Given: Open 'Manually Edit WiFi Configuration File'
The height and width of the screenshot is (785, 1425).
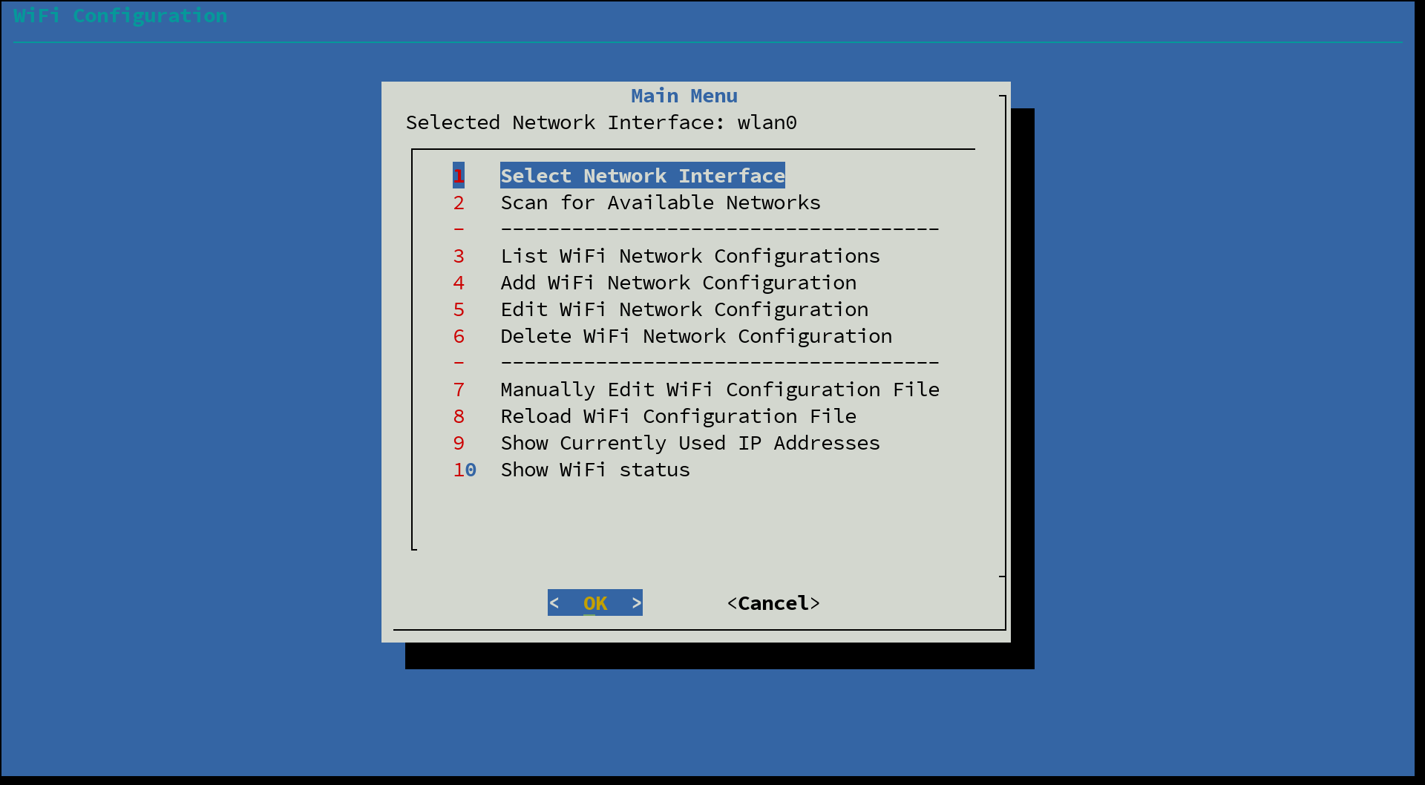Looking at the screenshot, I should (720, 390).
